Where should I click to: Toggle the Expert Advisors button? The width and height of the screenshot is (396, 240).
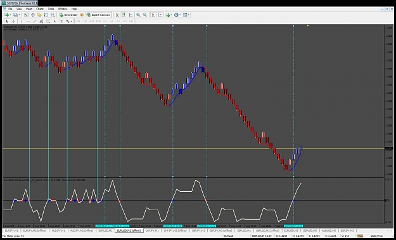point(98,15)
